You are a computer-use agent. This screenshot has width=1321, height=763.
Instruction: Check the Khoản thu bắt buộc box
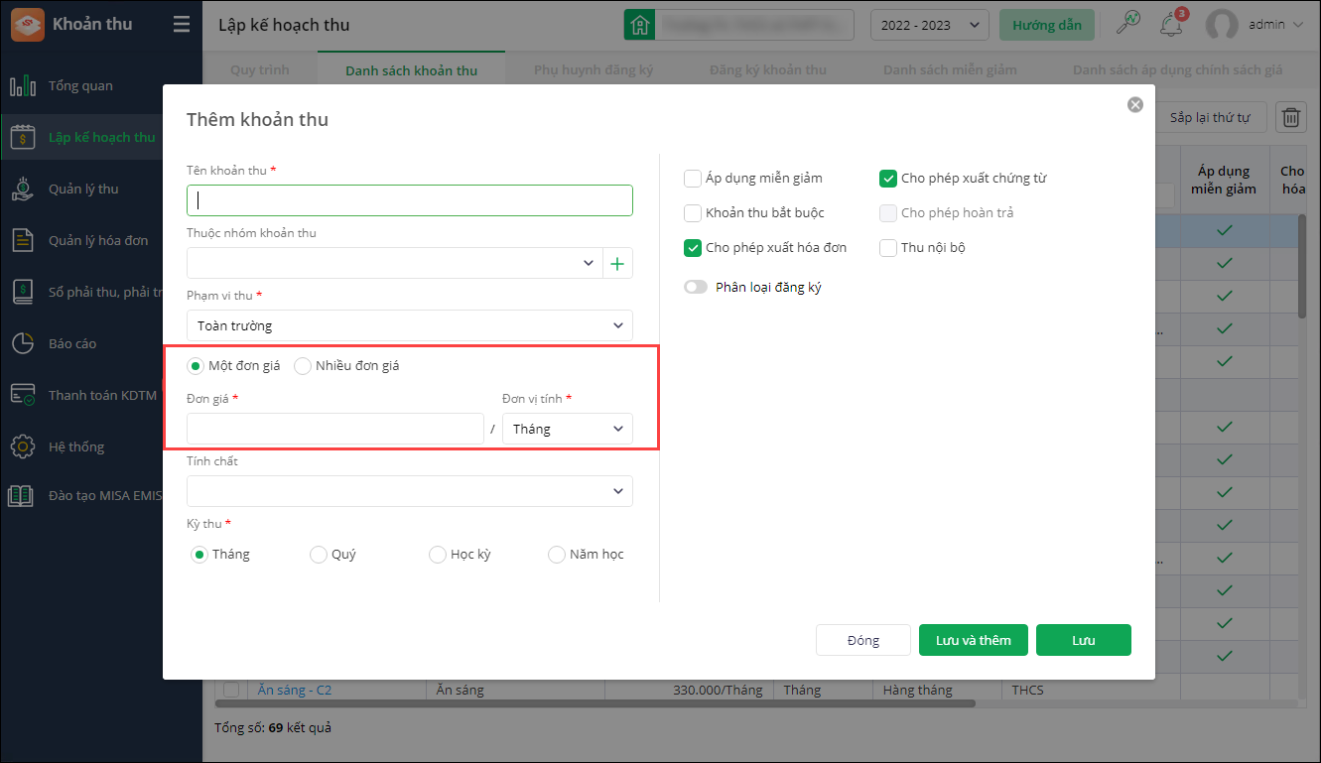point(693,212)
